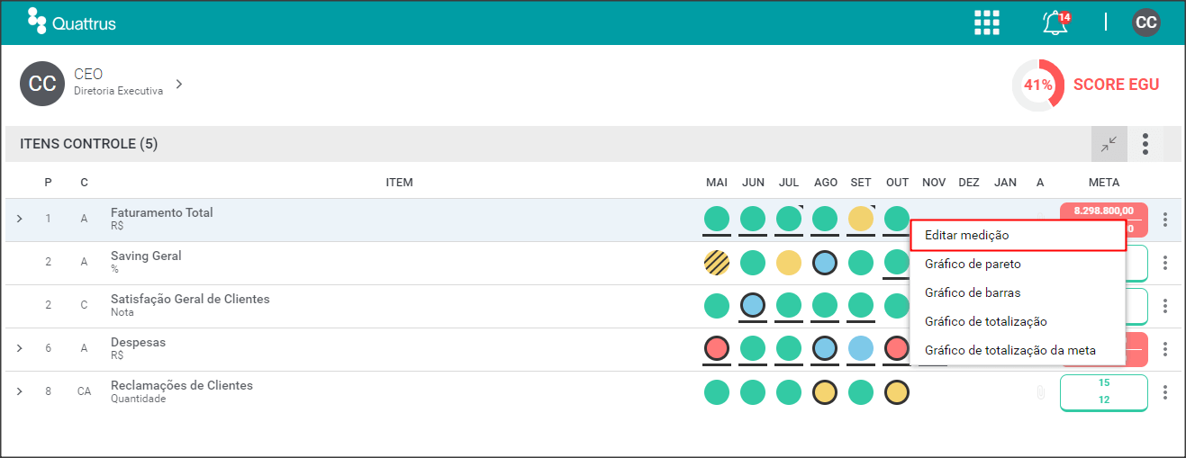The width and height of the screenshot is (1186, 458).
Task: Click the CC user avatar in top bar
Action: (x=1146, y=22)
